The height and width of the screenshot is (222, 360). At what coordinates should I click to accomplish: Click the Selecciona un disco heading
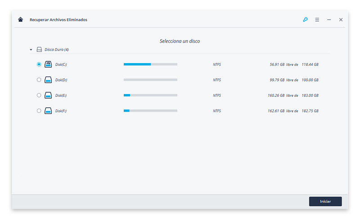coord(180,41)
